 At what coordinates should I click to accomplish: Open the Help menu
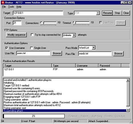19,7
